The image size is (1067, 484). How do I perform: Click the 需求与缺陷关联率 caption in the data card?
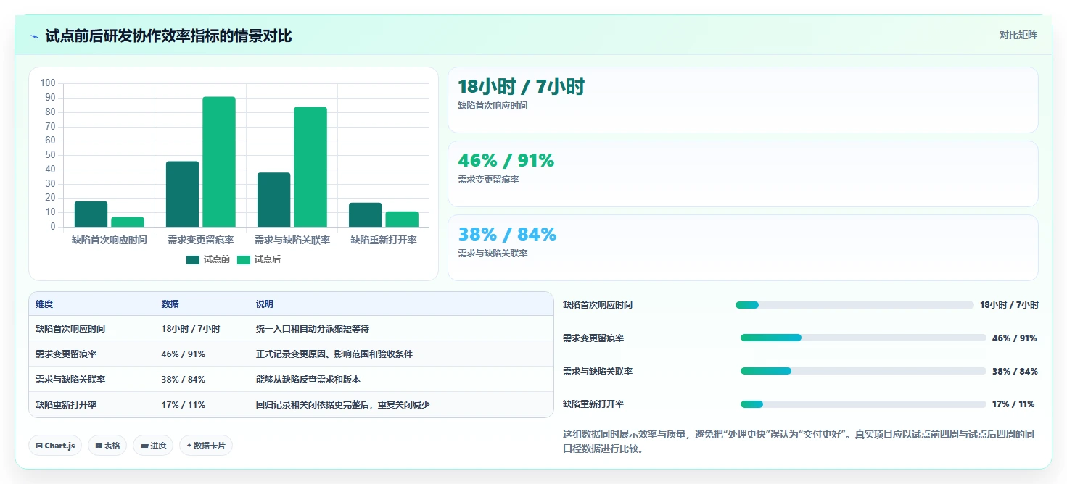[493, 254]
